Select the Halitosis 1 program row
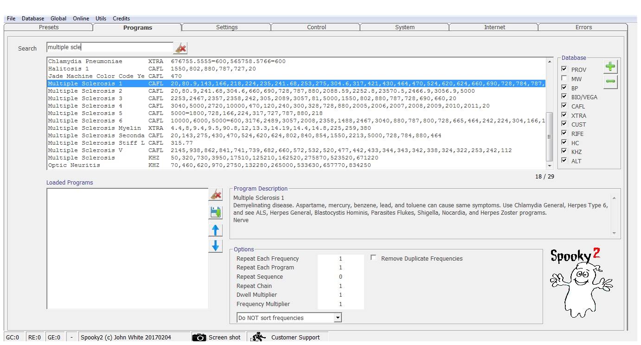The image size is (641, 345). click(296, 69)
